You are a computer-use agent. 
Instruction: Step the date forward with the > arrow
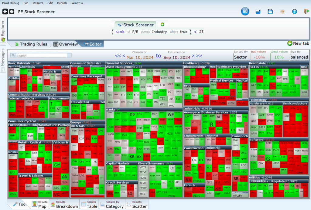pyautogui.click(x=193, y=56)
